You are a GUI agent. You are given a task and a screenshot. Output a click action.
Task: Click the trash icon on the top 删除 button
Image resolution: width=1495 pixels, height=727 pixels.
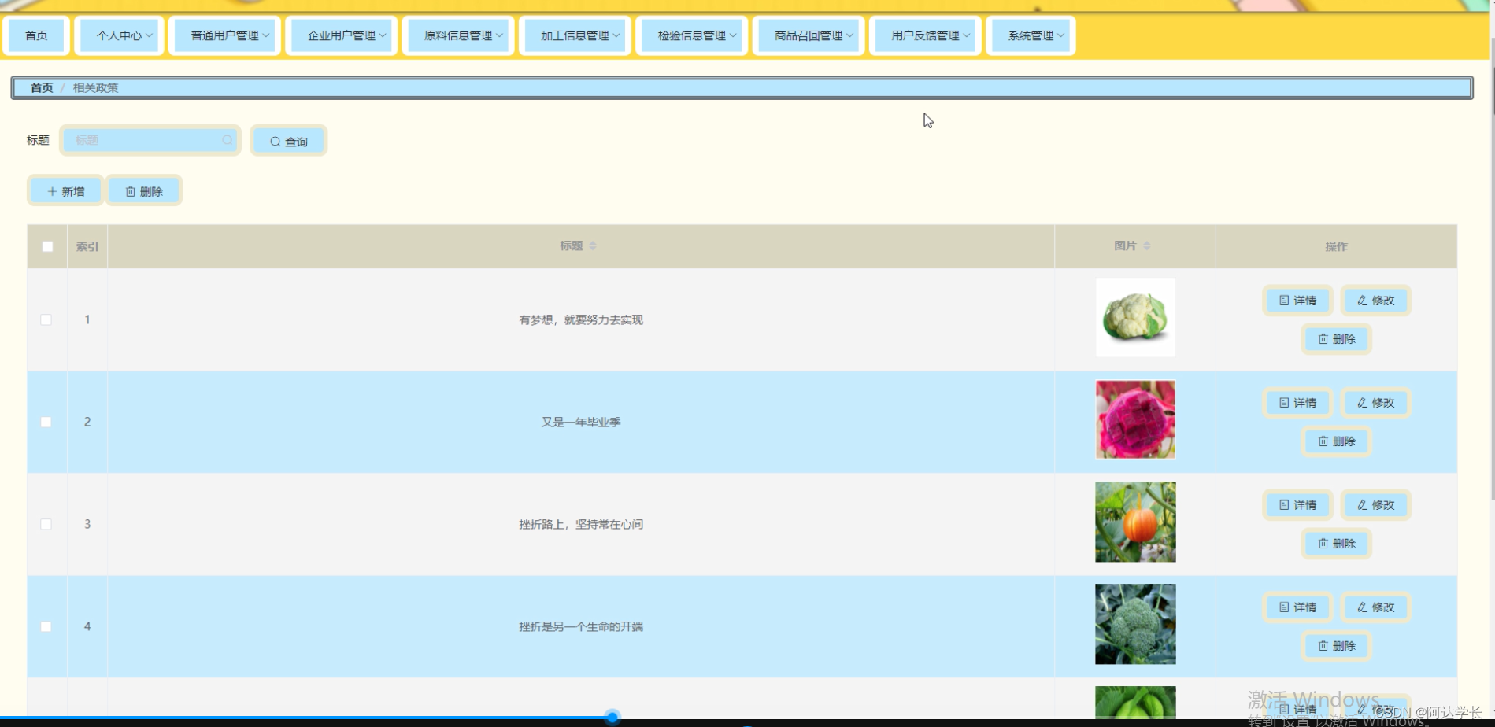point(130,190)
